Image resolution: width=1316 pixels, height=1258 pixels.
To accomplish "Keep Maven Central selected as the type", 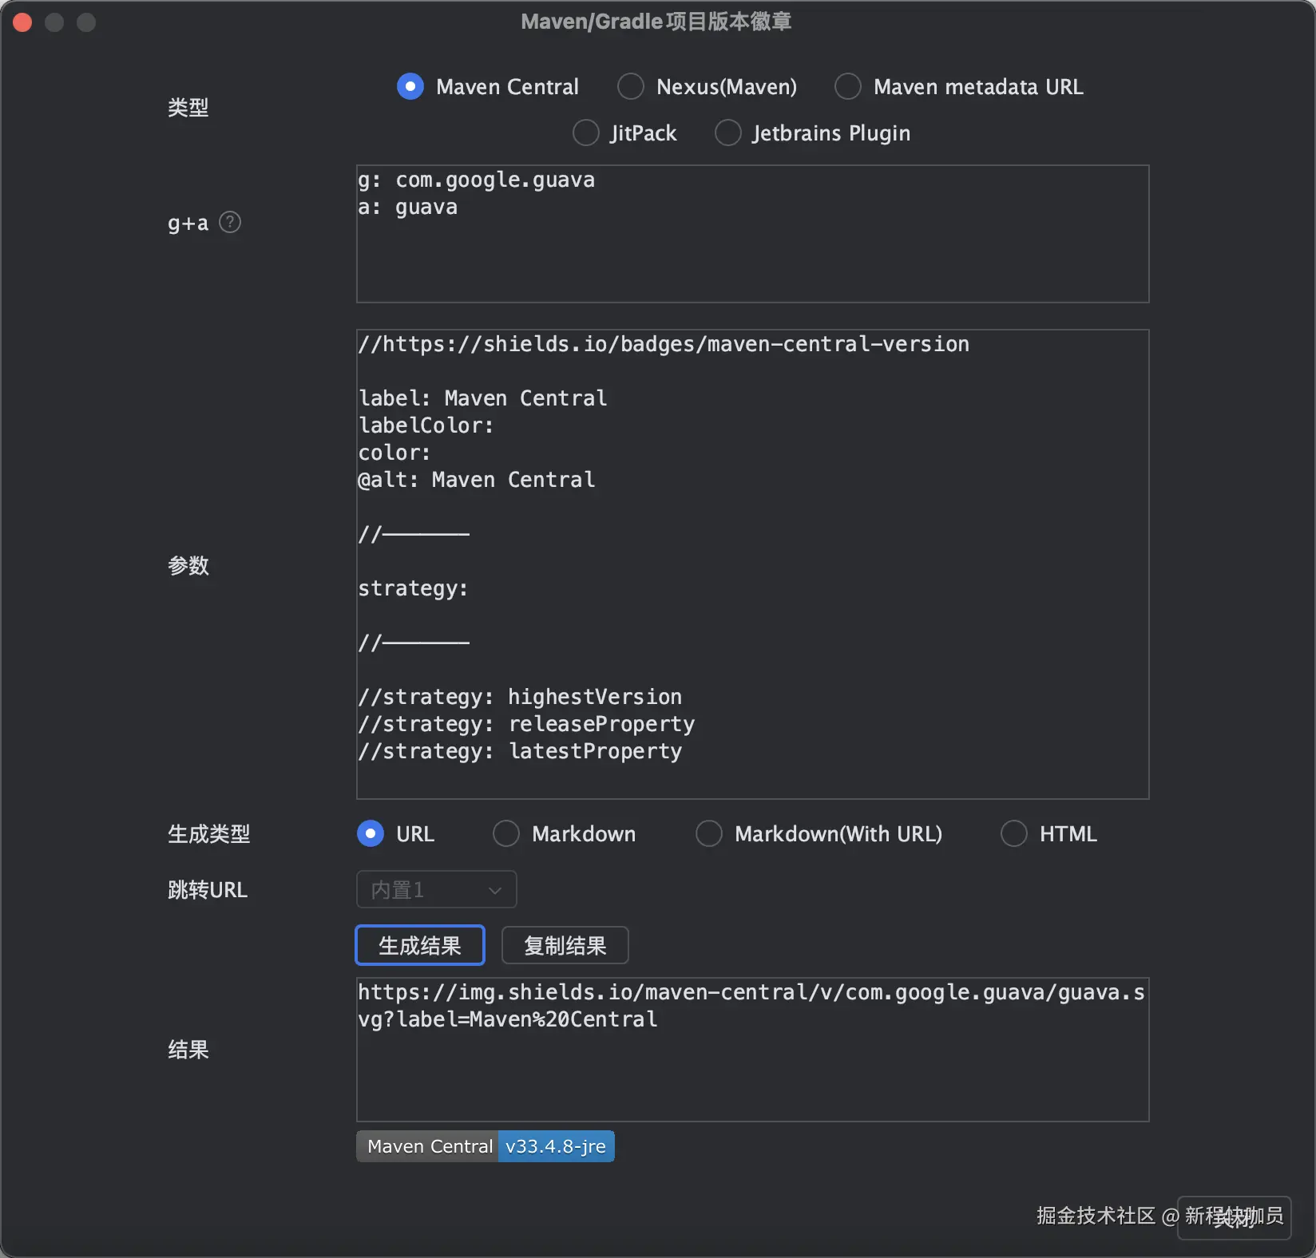I will click(x=410, y=86).
